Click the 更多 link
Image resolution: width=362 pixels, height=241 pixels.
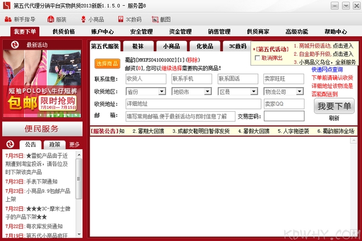[74, 145]
